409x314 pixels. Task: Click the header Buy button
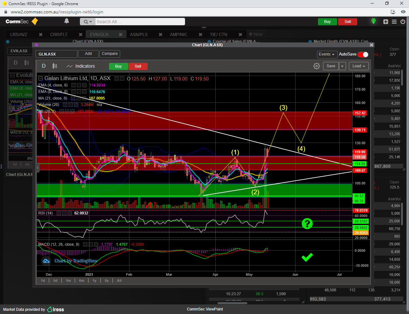tap(327, 22)
